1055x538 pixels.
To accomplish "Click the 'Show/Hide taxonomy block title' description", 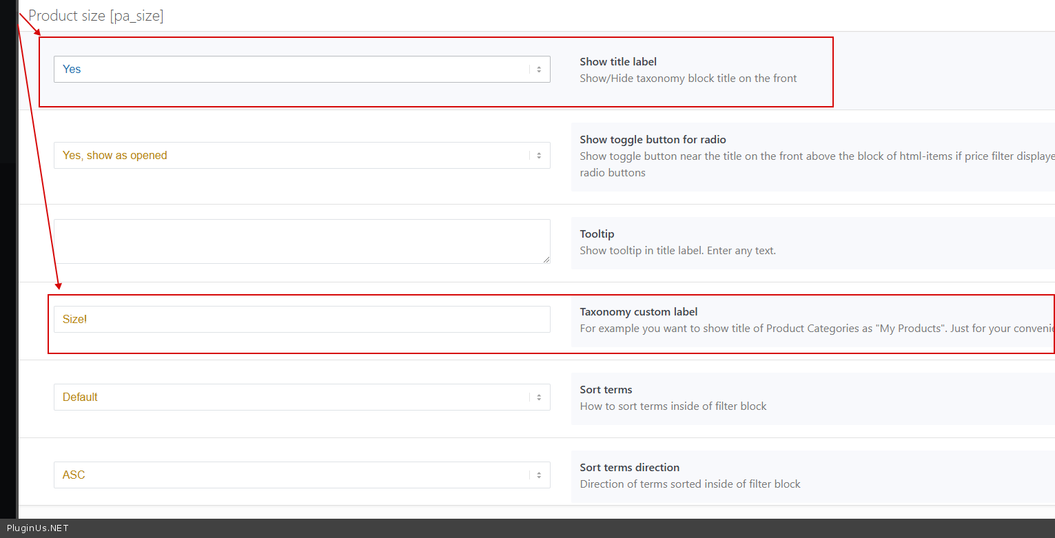I will [x=688, y=79].
